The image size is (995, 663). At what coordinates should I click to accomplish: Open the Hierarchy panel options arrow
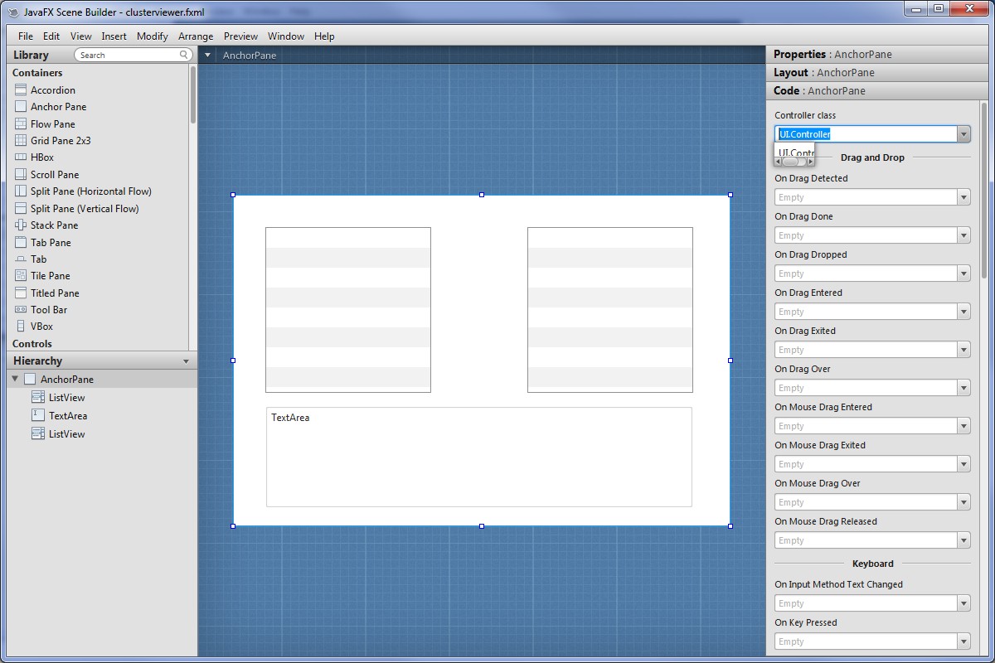pos(186,361)
